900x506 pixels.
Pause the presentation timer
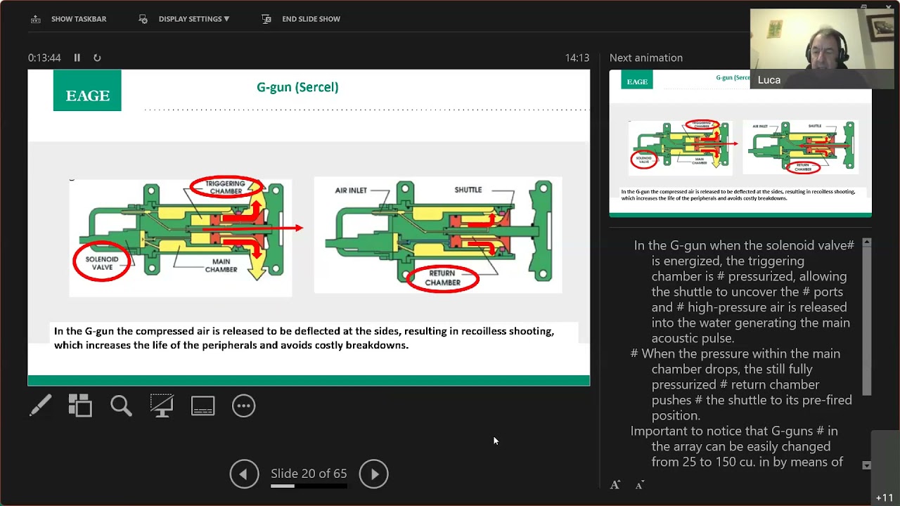tap(77, 58)
